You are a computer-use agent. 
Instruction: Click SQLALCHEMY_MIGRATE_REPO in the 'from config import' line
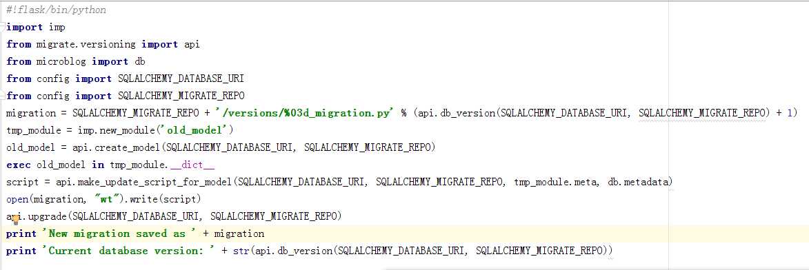pyautogui.click(x=181, y=96)
